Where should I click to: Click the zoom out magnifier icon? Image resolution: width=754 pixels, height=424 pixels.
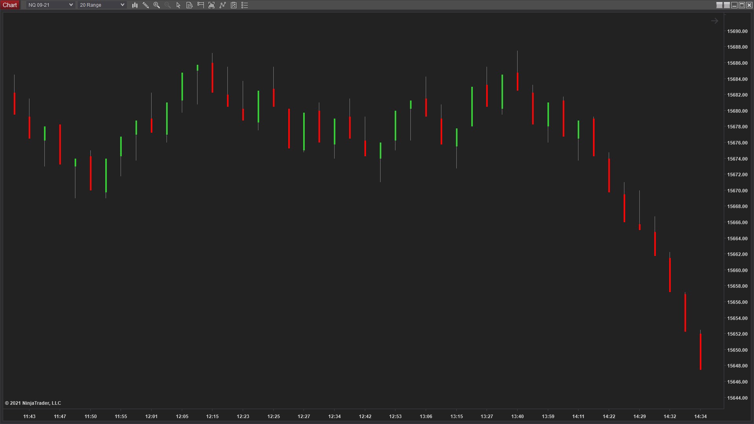pos(168,5)
